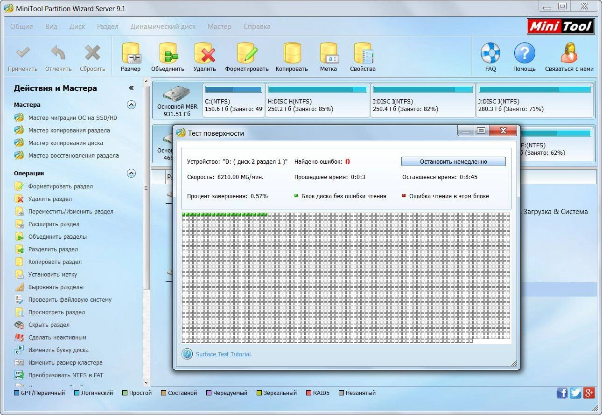The image size is (602, 415).
Task: Choose Преобразовать NTFS в FAT operation
Action: coord(65,375)
